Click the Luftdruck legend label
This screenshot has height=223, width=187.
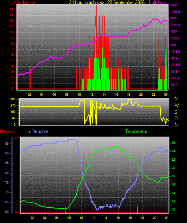[x=158, y=2]
